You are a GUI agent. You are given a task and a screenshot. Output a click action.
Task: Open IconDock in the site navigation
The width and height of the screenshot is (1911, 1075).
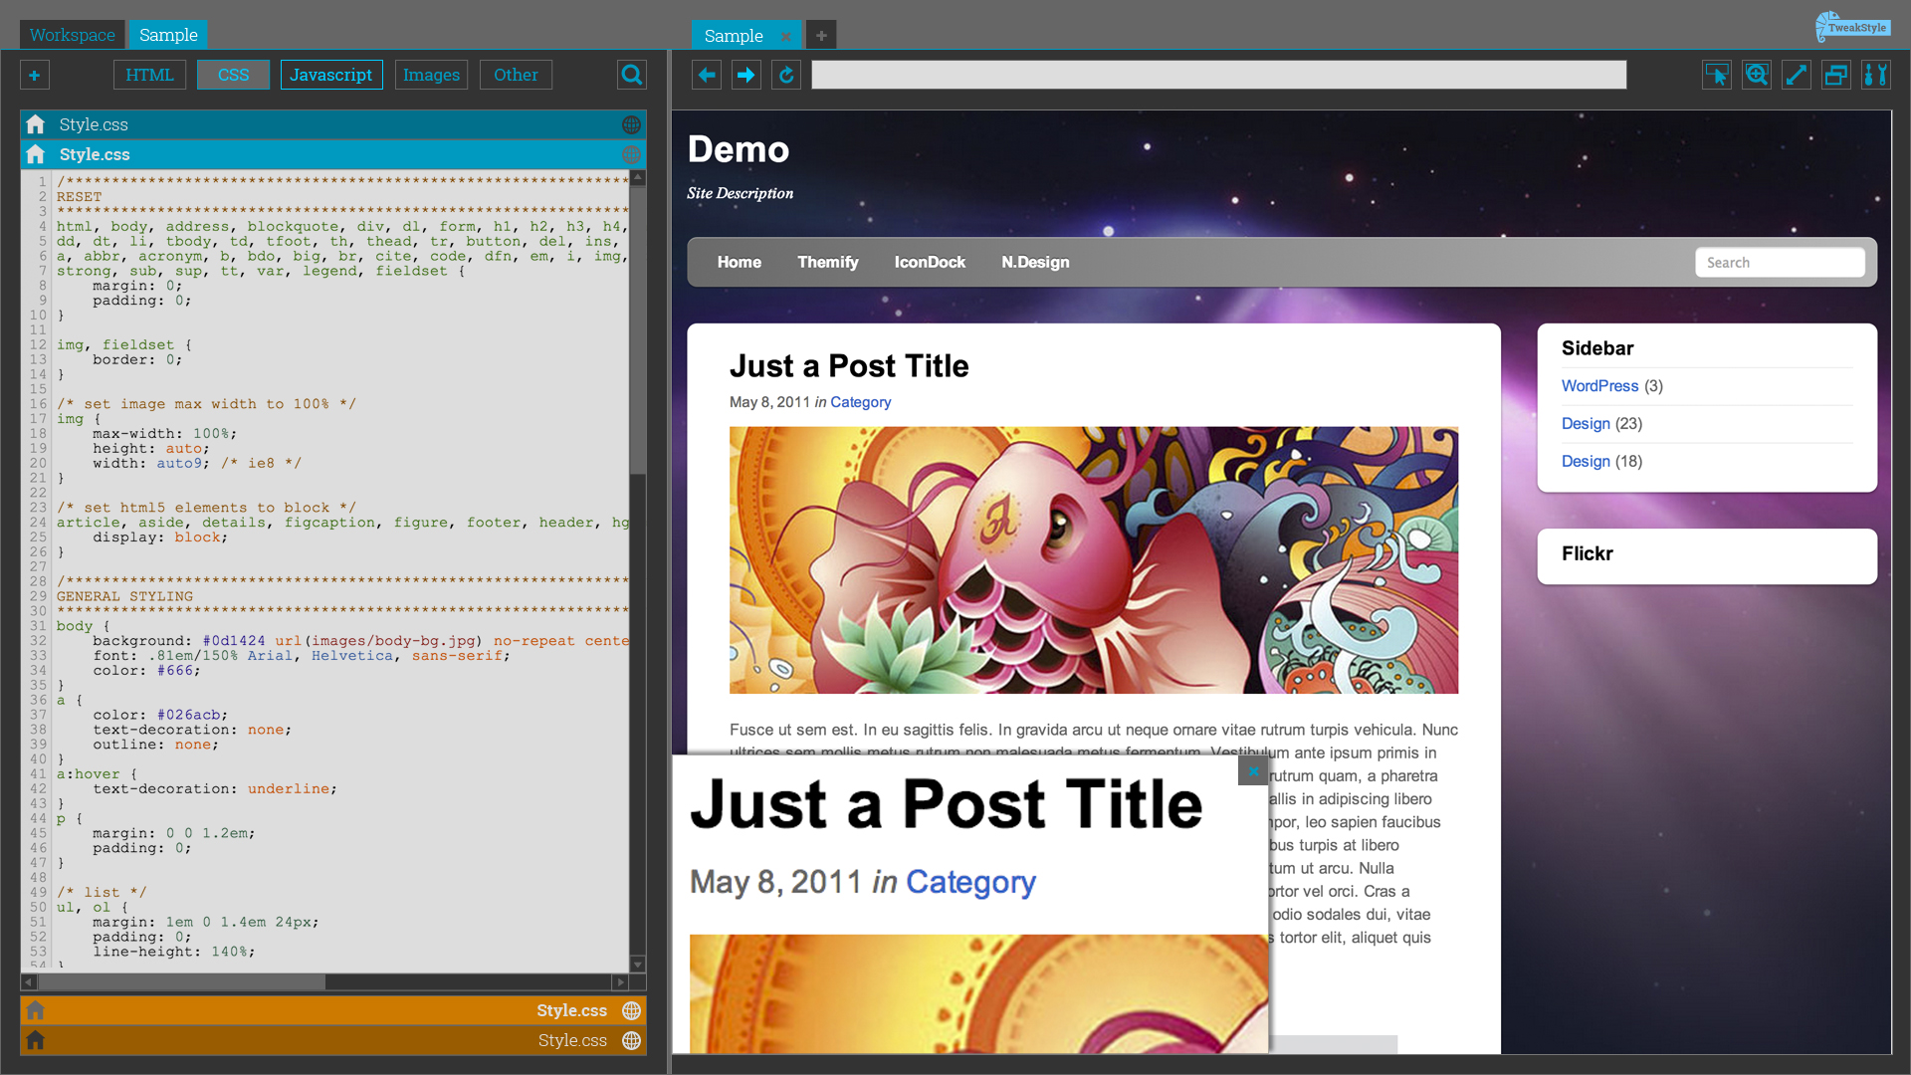[x=930, y=262]
